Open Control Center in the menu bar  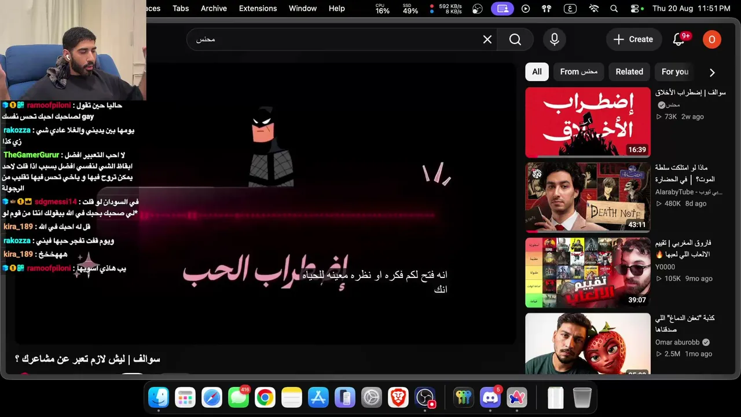tap(636, 9)
